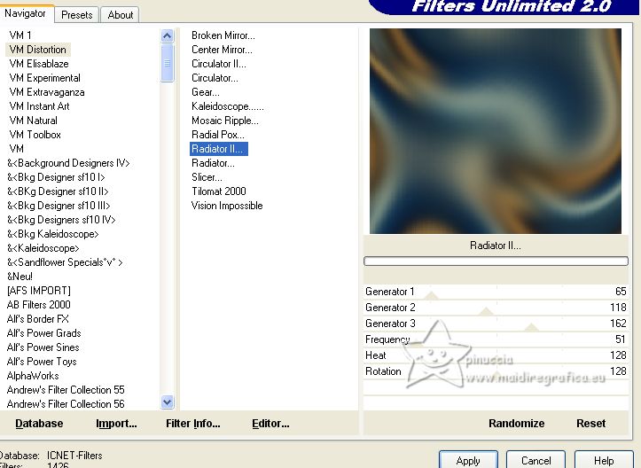The height and width of the screenshot is (468, 641).
Task: Pick the Mosaic Ripple... filter
Action: pyautogui.click(x=225, y=121)
